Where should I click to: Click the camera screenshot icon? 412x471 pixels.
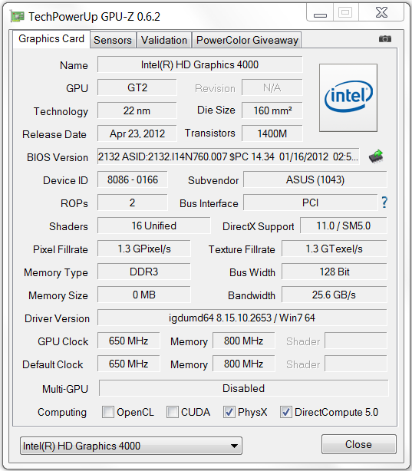click(x=385, y=39)
